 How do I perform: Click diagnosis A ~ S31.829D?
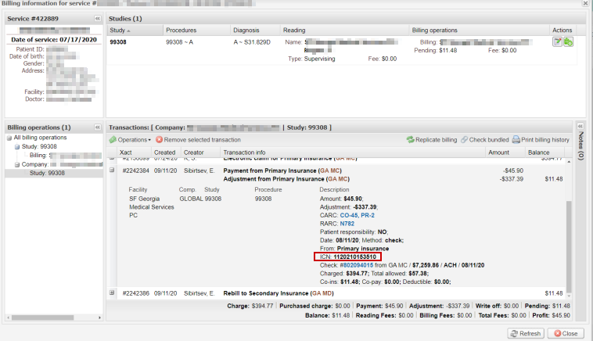(x=252, y=42)
